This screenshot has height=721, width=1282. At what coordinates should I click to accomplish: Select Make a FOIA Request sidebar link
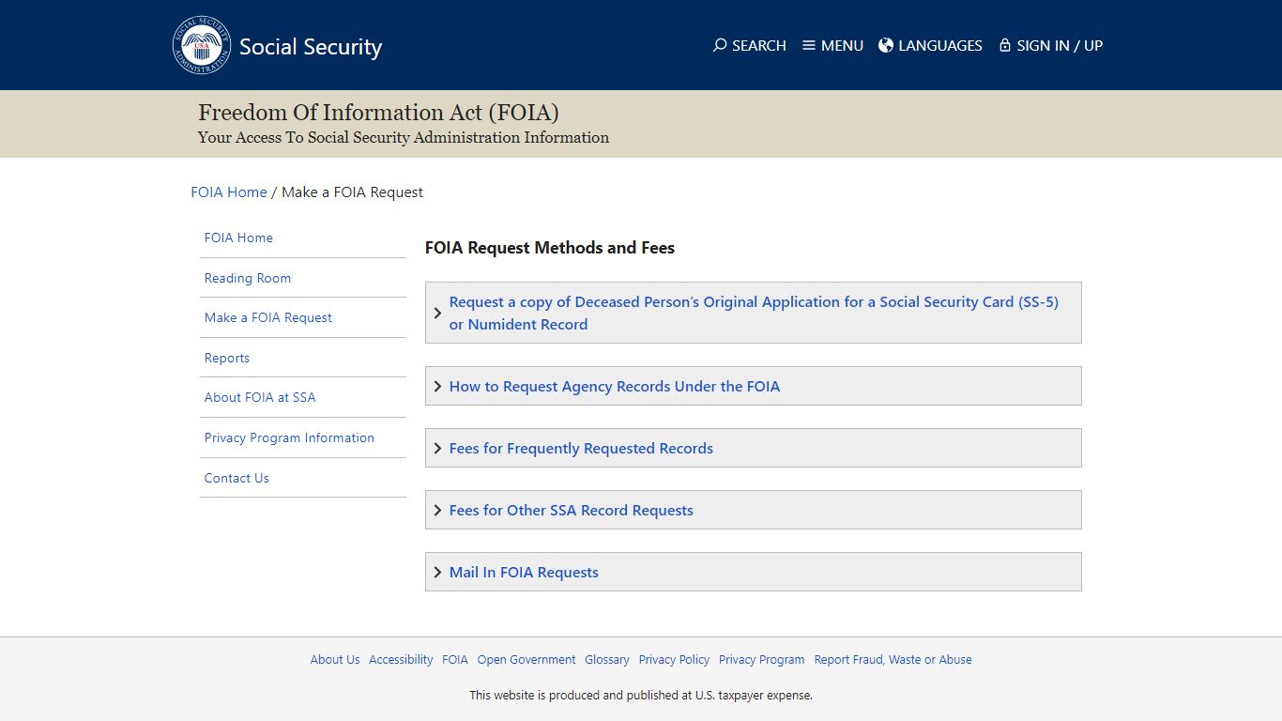coord(268,317)
